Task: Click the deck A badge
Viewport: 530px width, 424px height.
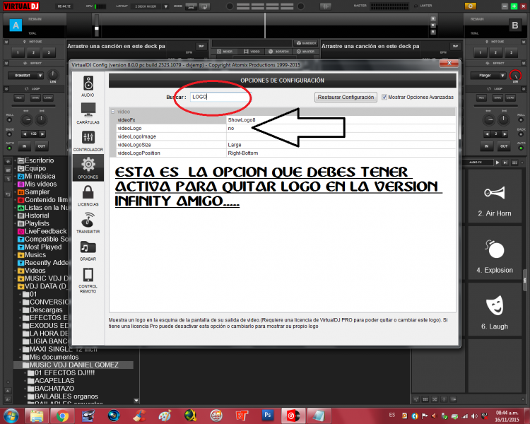Action: coord(16,25)
